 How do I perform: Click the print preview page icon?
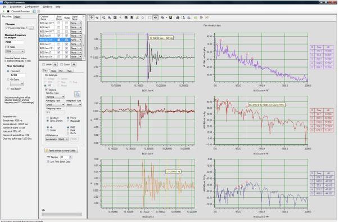(183, 18)
